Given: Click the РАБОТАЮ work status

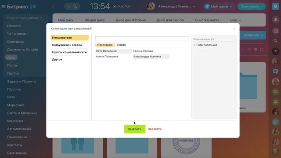Looking at the screenshot, I should [x=122, y=7].
